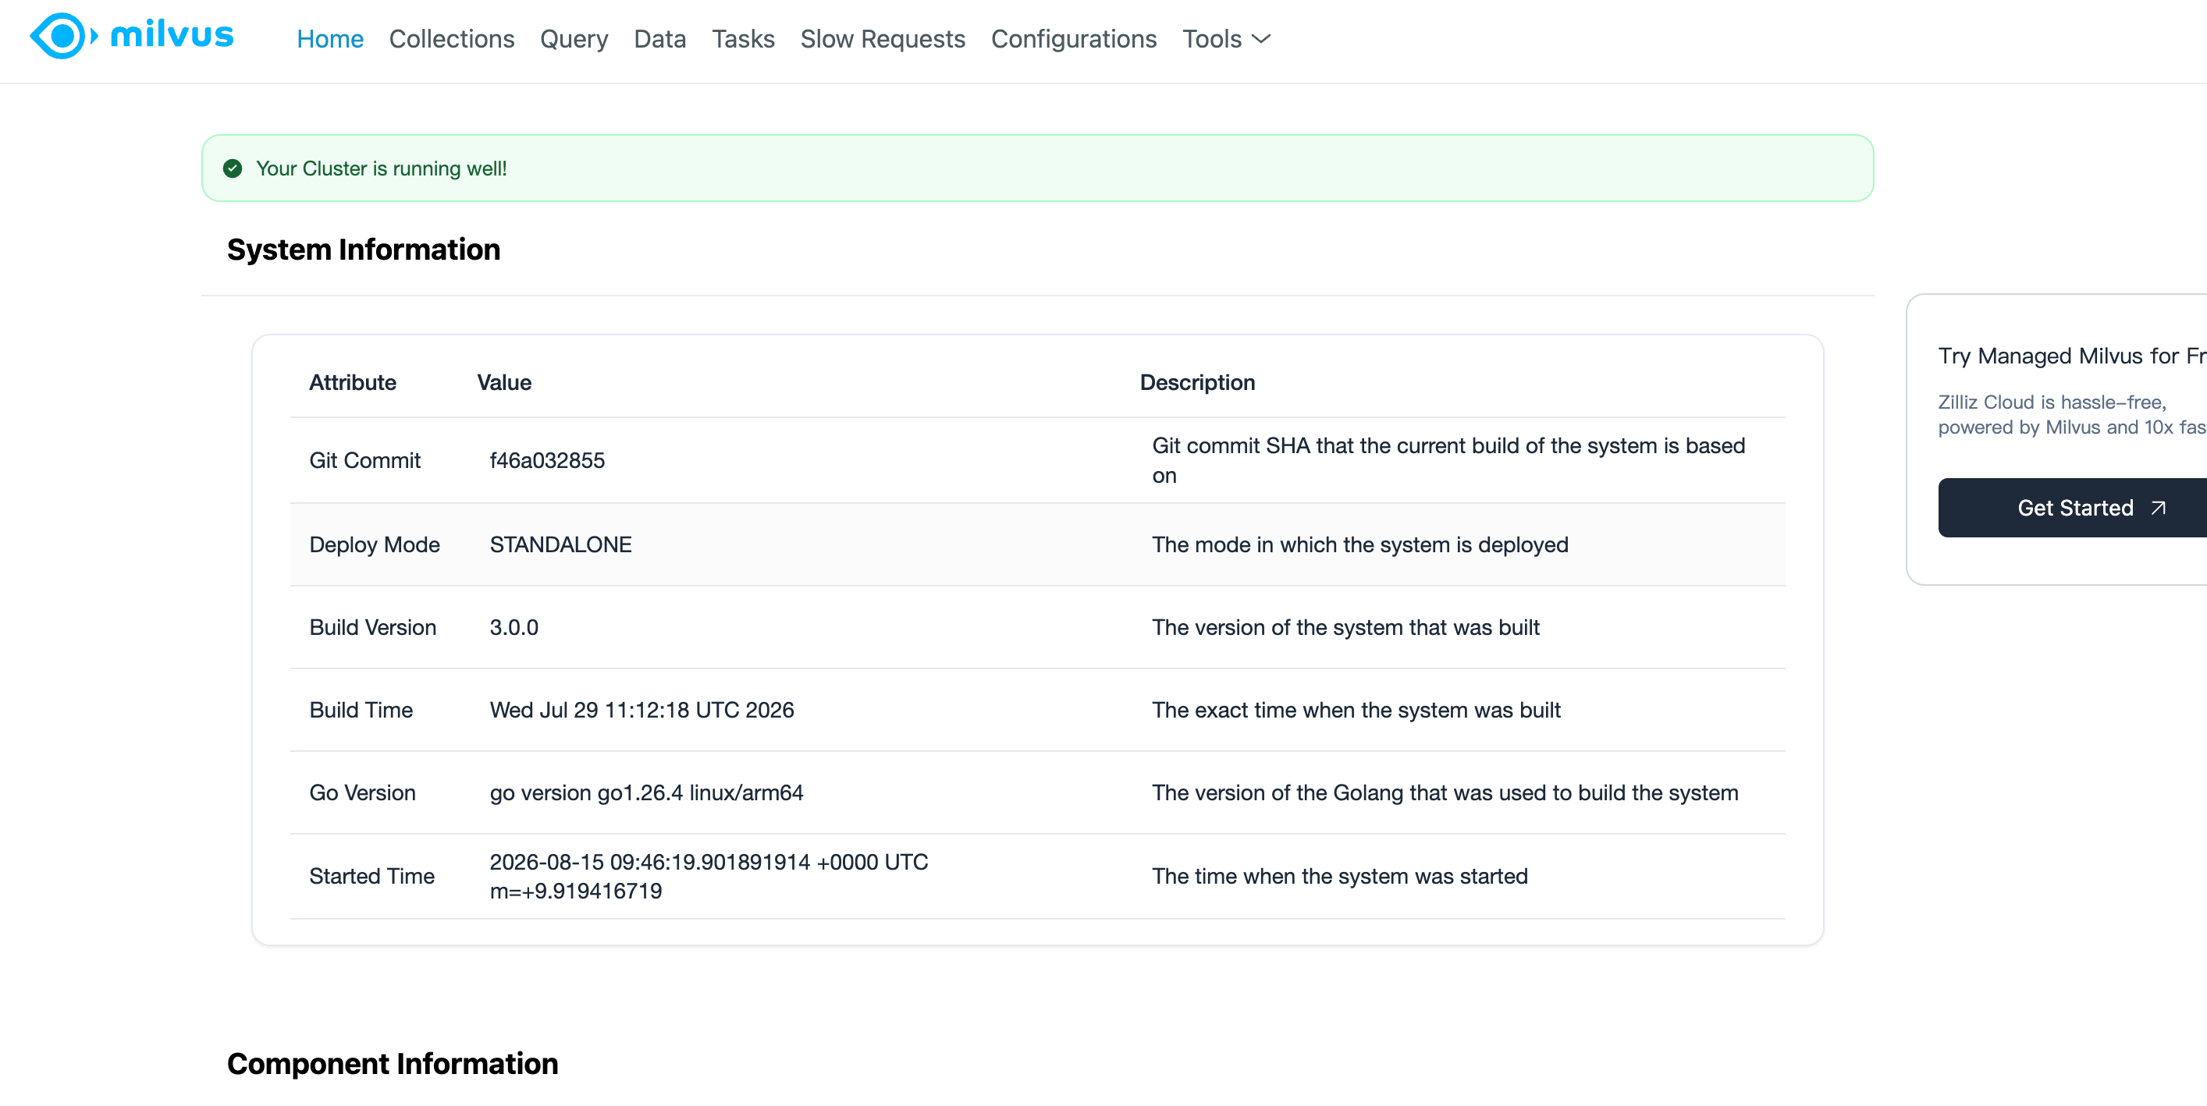Click the Get Started button
This screenshot has width=2207, height=1106.
pyautogui.click(x=2073, y=508)
